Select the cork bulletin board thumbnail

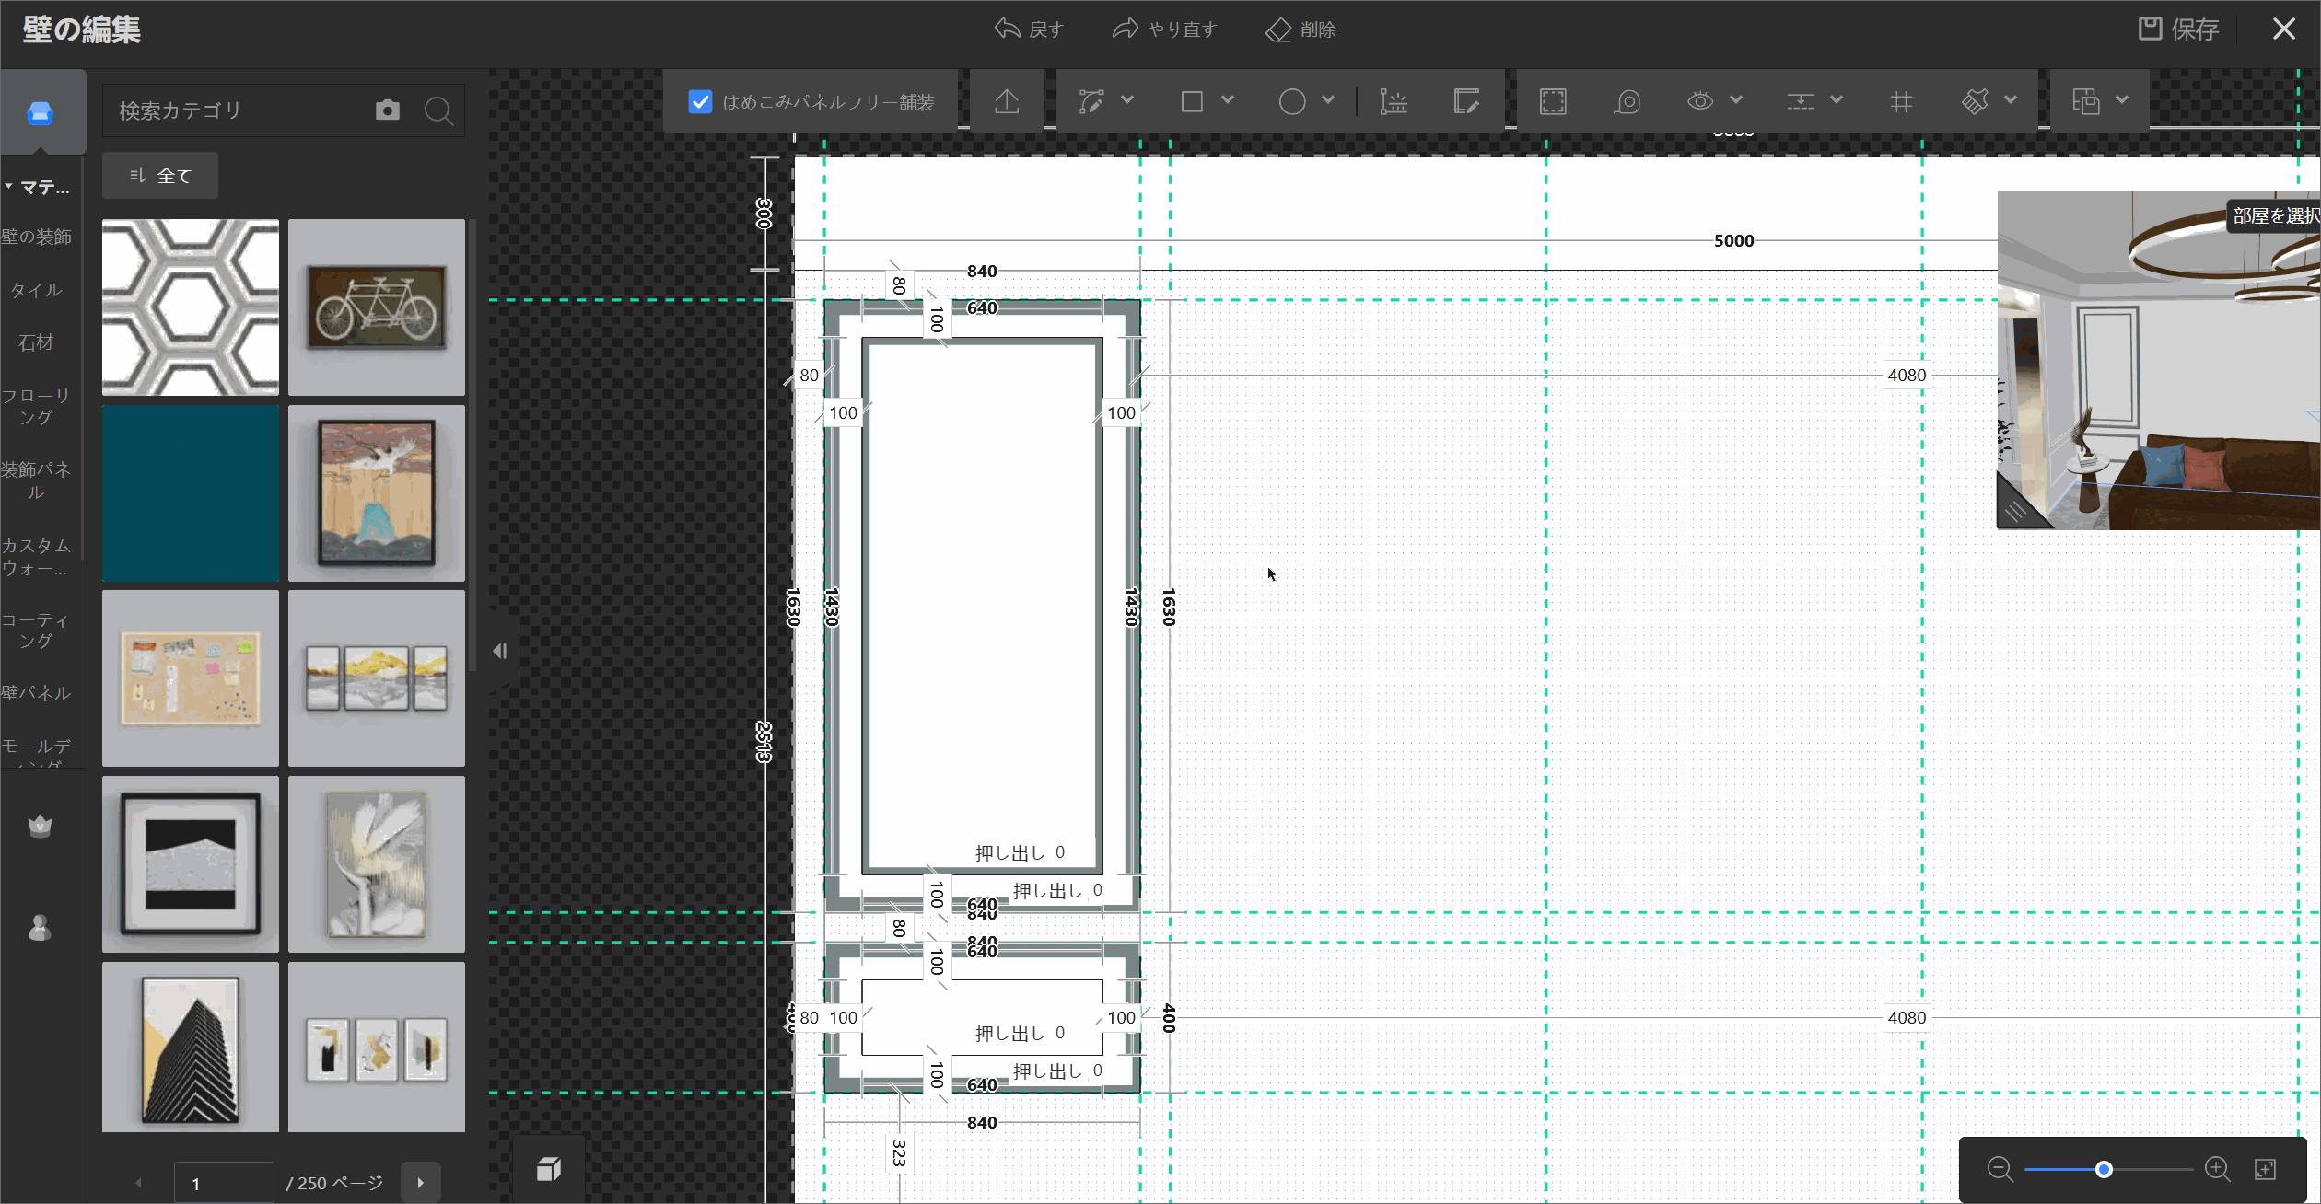tap(191, 678)
